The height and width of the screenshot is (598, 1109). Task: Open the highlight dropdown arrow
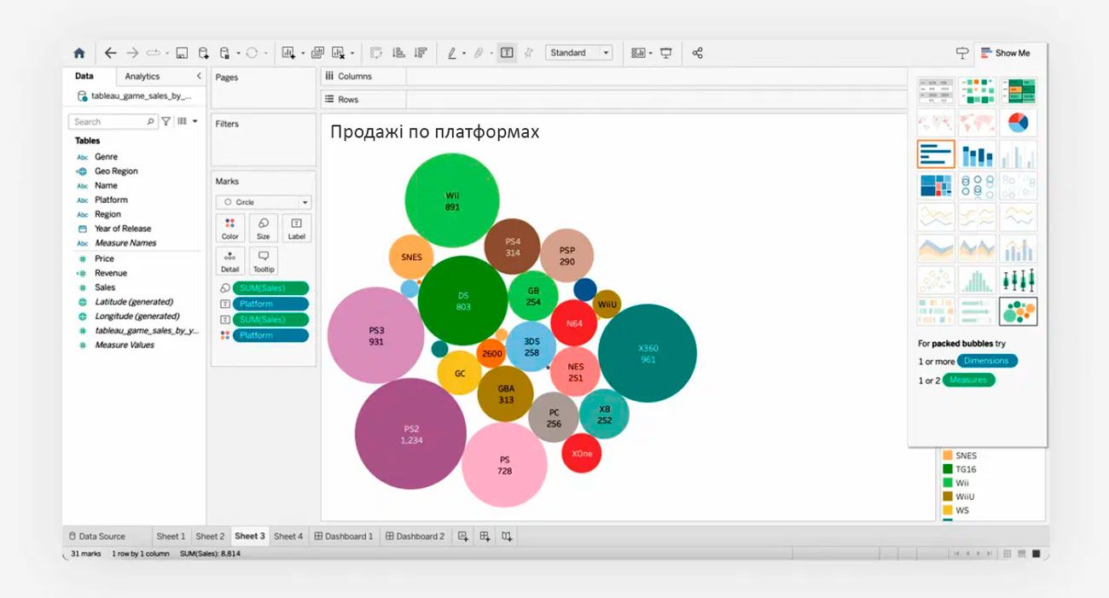464,53
